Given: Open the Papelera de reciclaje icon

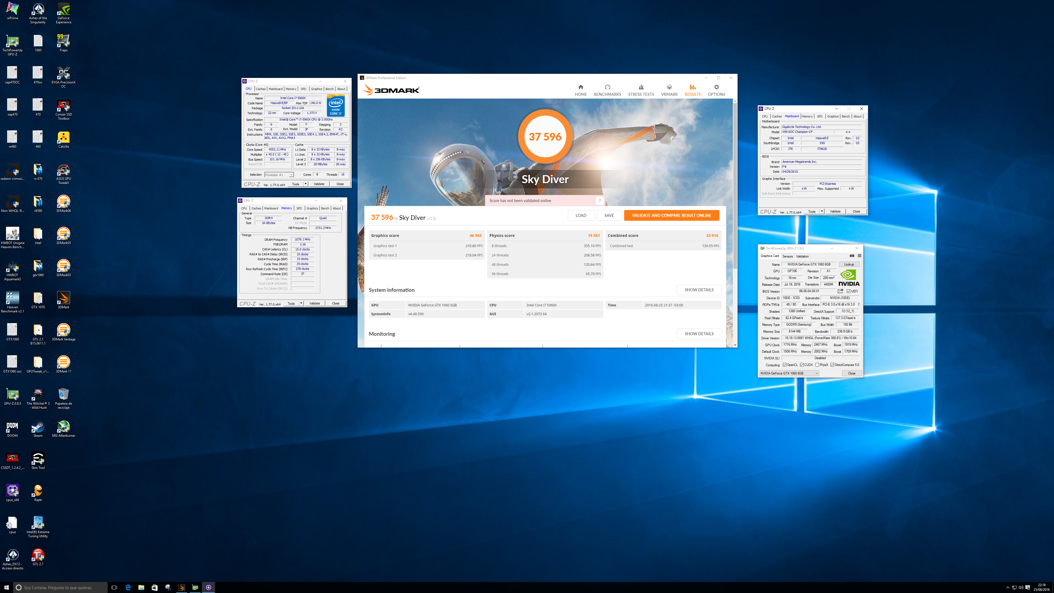Looking at the screenshot, I should [x=63, y=399].
